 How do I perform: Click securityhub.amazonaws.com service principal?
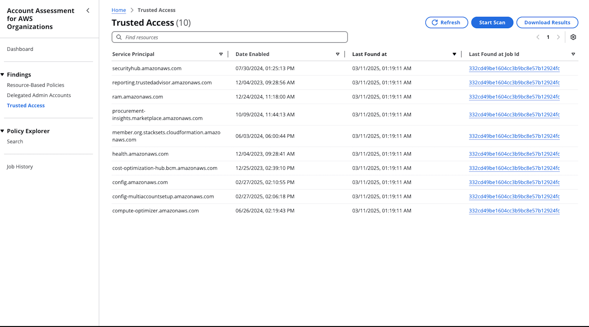coord(147,68)
